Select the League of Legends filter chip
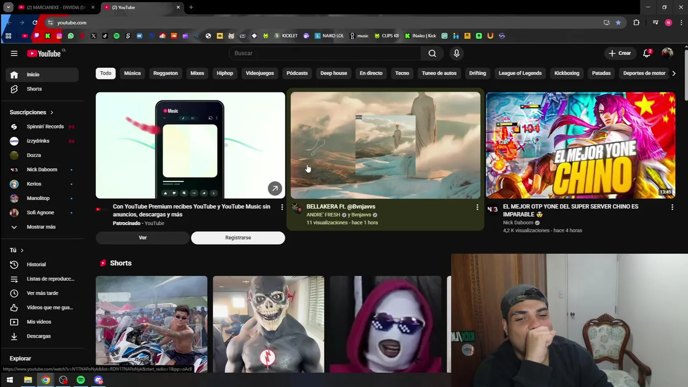 click(x=520, y=73)
